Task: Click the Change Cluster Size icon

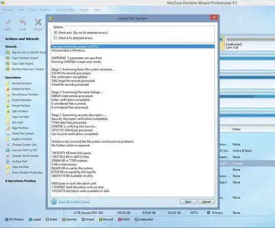Action: tap(8, 145)
